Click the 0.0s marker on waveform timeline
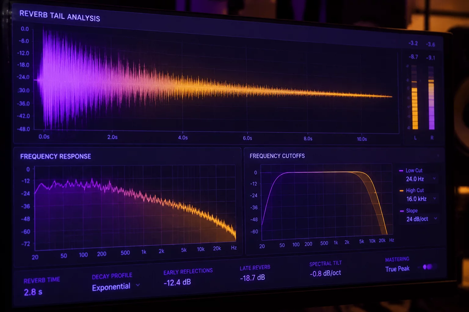The image size is (469, 312). click(44, 136)
